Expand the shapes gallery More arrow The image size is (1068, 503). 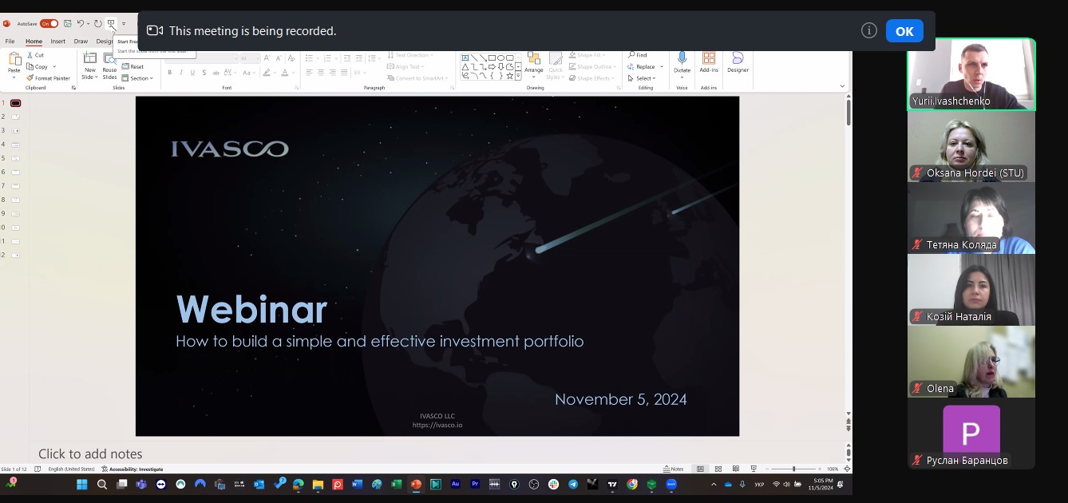pyautogui.click(x=518, y=76)
